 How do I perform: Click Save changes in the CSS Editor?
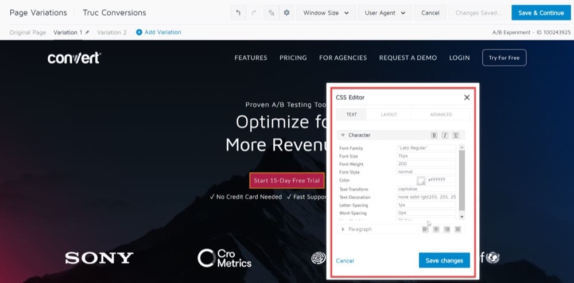[444, 260]
